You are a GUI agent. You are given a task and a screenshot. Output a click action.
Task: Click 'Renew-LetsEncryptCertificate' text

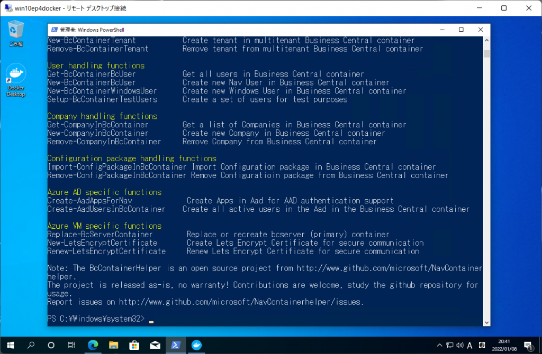106,251
